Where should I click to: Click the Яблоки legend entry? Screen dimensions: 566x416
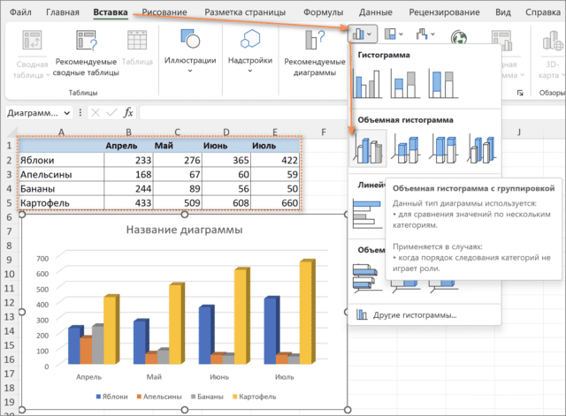point(112,397)
